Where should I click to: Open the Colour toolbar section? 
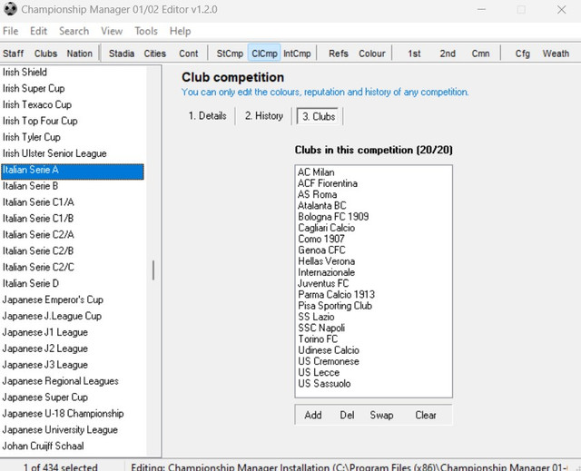pos(372,54)
